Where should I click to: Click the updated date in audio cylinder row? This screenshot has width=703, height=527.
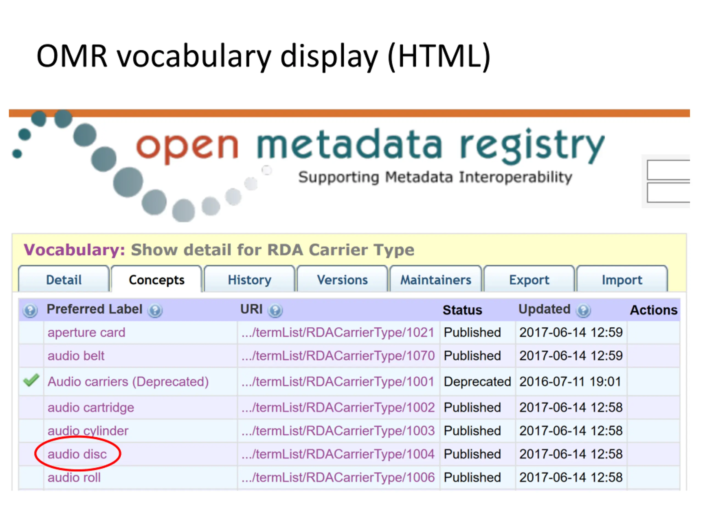pos(571,431)
